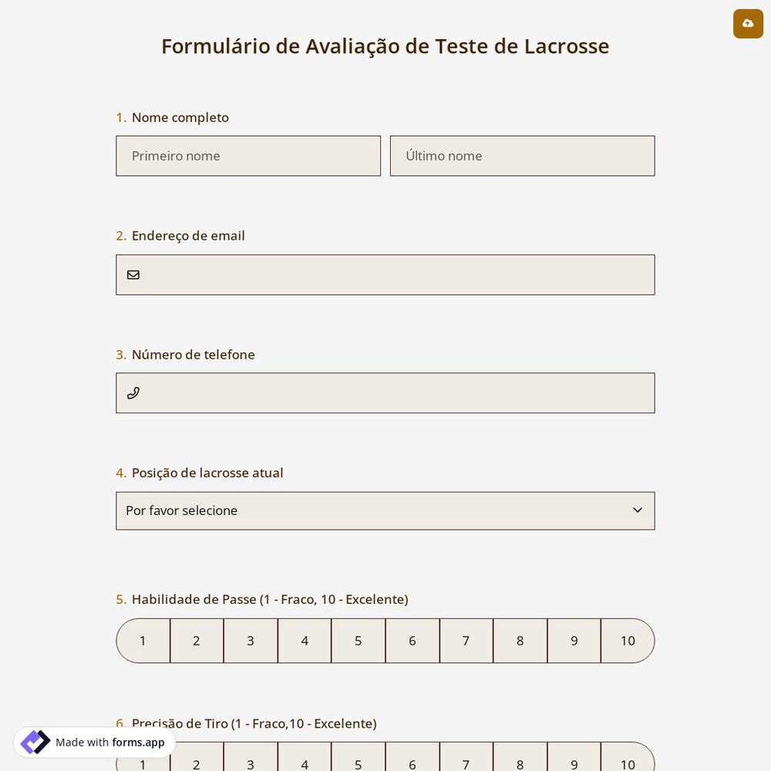The width and height of the screenshot is (771, 771).
Task: Click the 'Primeiro nome' input field
Action: point(248,156)
